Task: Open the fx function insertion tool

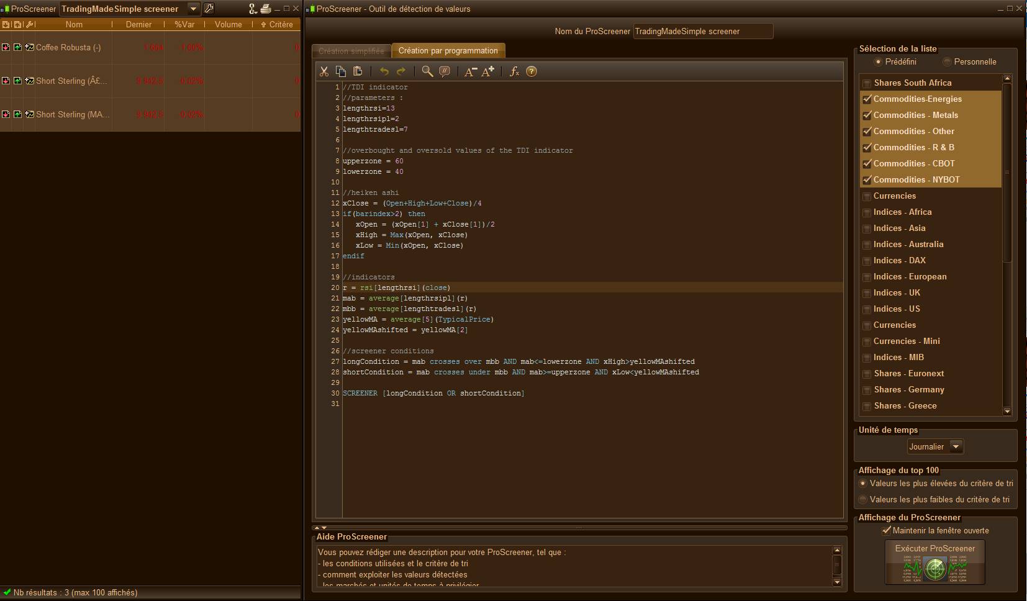Action: click(514, 71)
